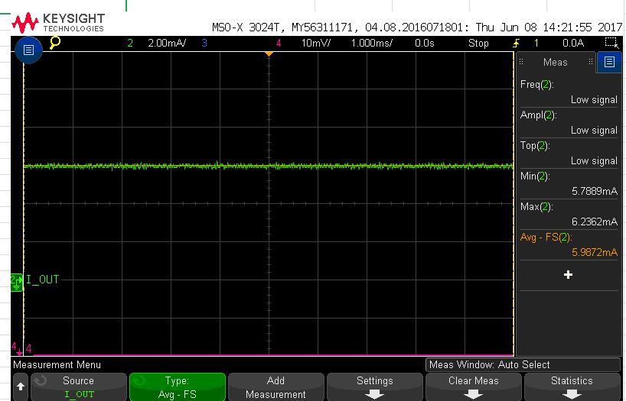Click the Keysight Technologies logo
Viewport: 626px width, 401px height.
[x=58, y=23]
